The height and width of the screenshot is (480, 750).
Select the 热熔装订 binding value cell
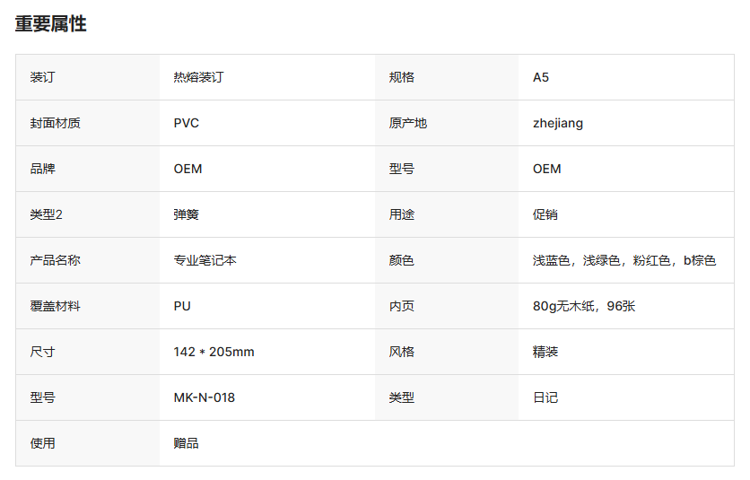tap(198, 77)
